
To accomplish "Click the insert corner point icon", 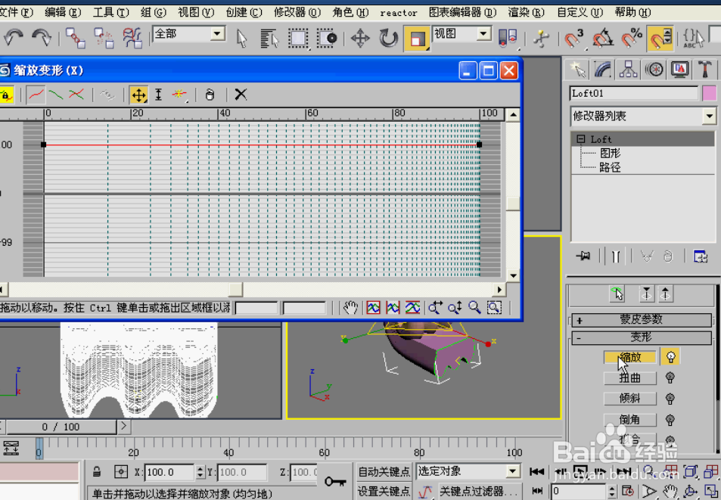I will coord(179,95).
